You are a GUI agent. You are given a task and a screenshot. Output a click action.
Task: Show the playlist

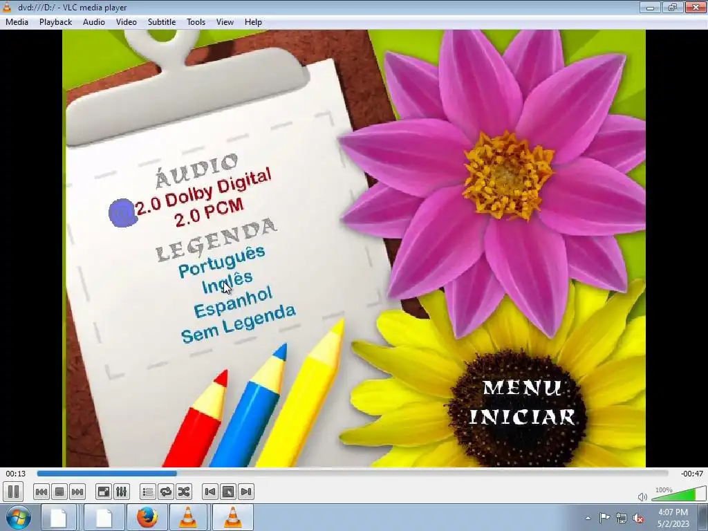click(x=148, y=492)
